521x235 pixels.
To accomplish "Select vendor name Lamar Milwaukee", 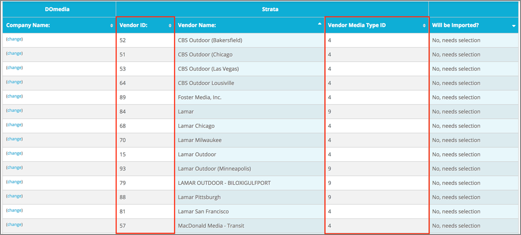I will coord(200,141).
